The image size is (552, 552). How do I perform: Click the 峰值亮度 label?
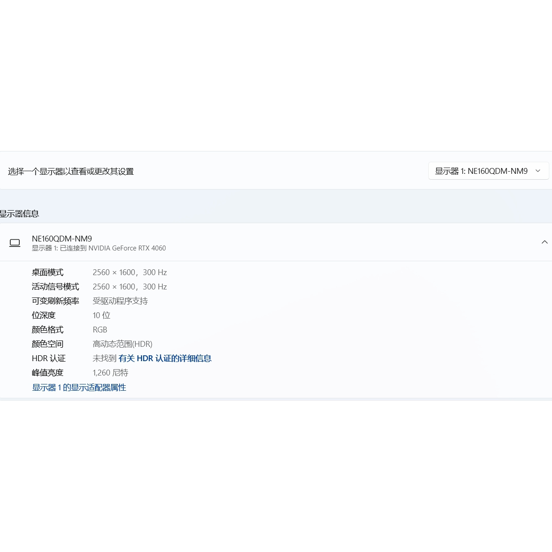[x=47, y=373]
